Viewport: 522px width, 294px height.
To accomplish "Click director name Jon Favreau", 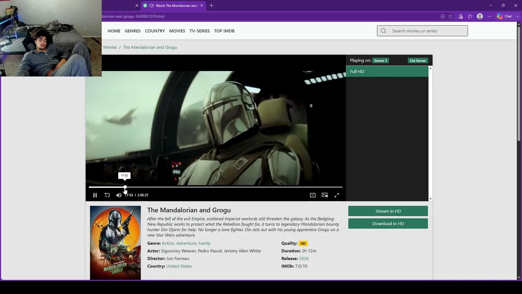I will click(x=177, y=258).
